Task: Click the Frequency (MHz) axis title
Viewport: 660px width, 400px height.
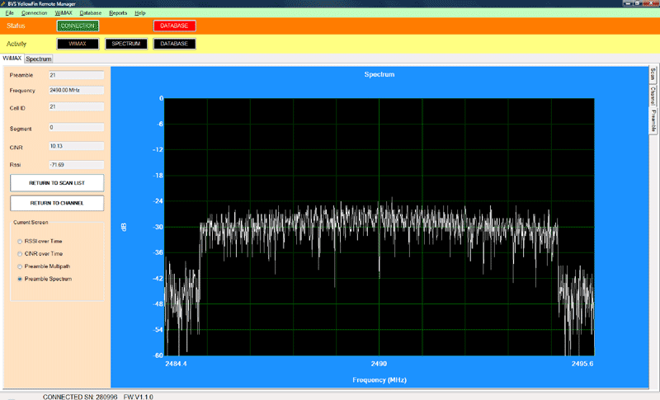Action: (x=379, y=380)
